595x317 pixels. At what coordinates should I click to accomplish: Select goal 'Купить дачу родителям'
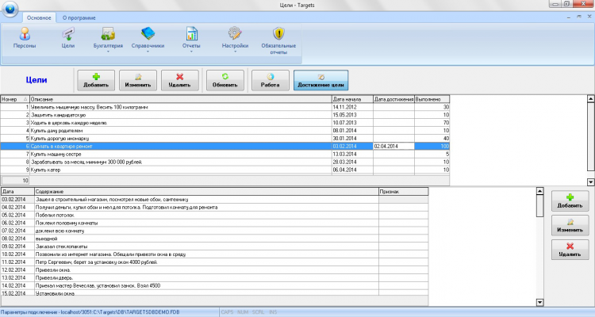point(225,131)
